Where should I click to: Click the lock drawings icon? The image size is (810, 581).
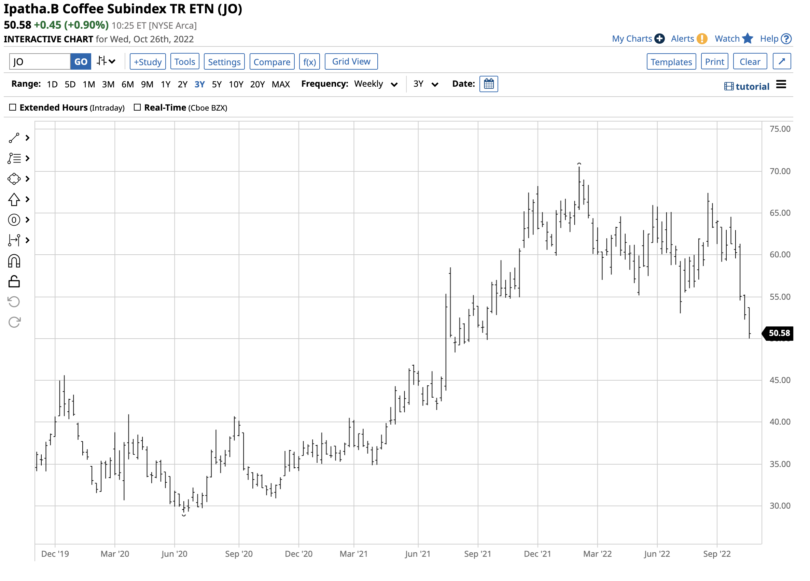[x=14, y=281]
